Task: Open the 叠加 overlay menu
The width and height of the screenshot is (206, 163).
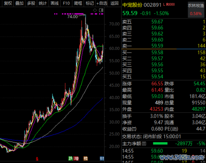Action: coord(19,3)
